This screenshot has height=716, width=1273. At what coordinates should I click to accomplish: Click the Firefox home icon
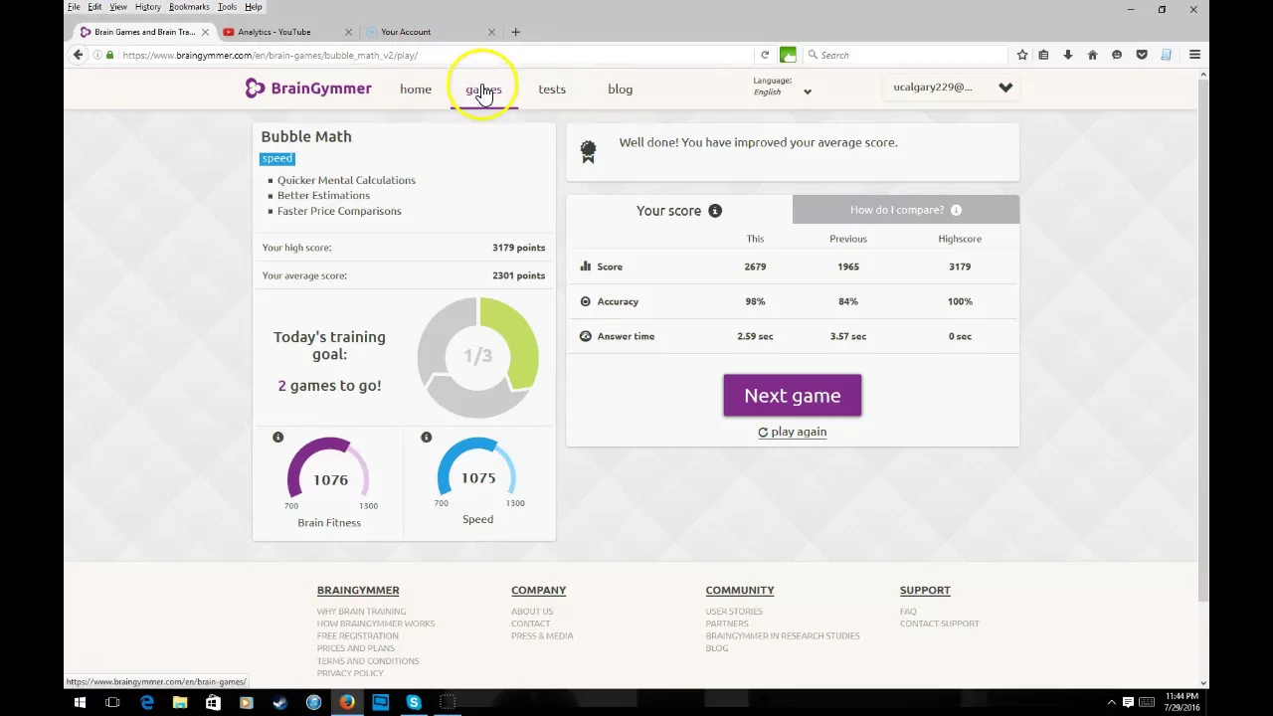point(1092,55)
